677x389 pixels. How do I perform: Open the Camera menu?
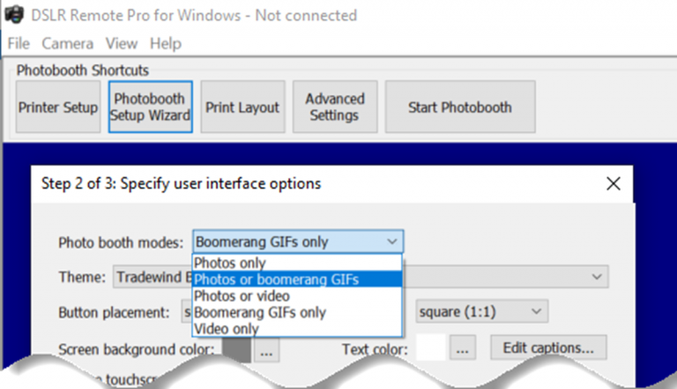pyautogui.click(x=67, y=43)
